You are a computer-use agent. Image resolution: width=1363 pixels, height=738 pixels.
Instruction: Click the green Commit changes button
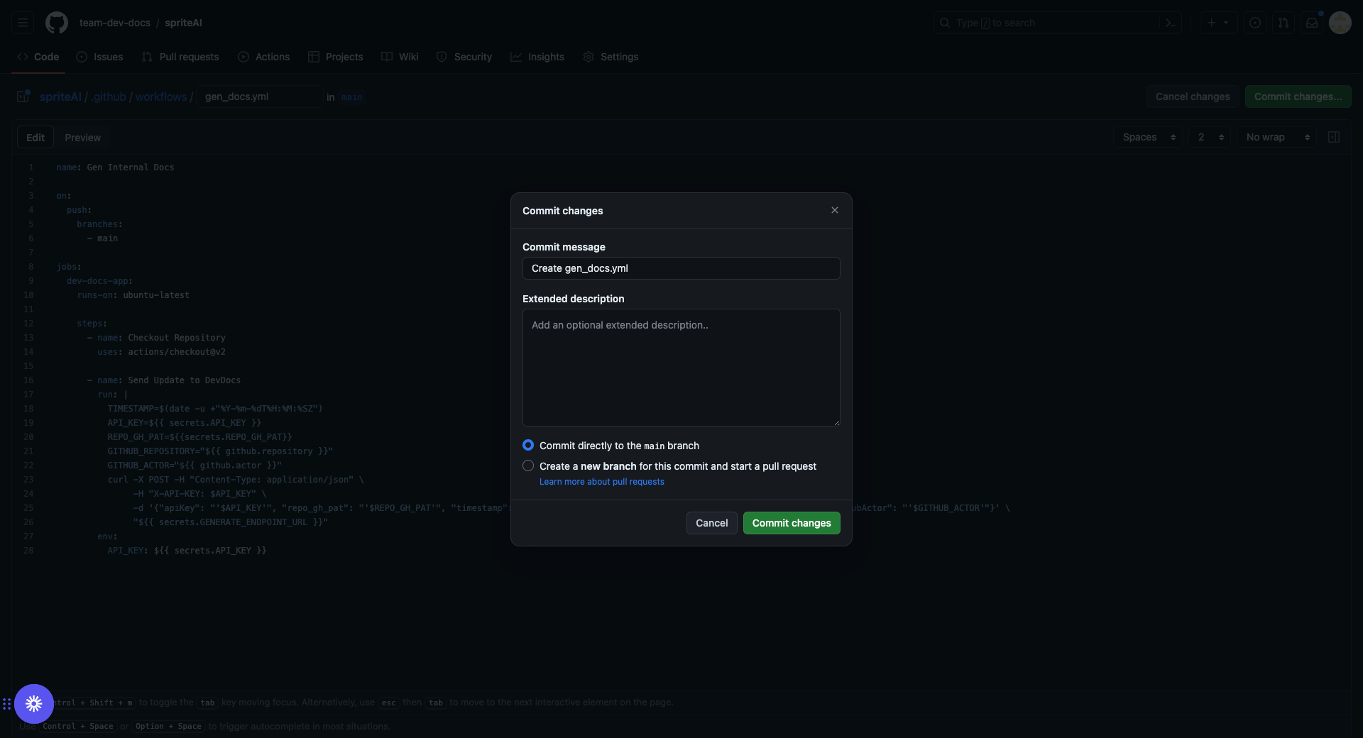coord(791,523)
